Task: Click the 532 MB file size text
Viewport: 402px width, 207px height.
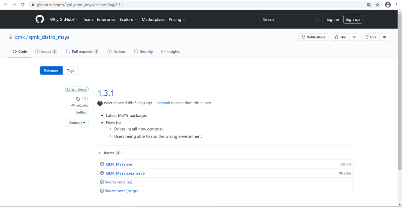Action: 346,164
